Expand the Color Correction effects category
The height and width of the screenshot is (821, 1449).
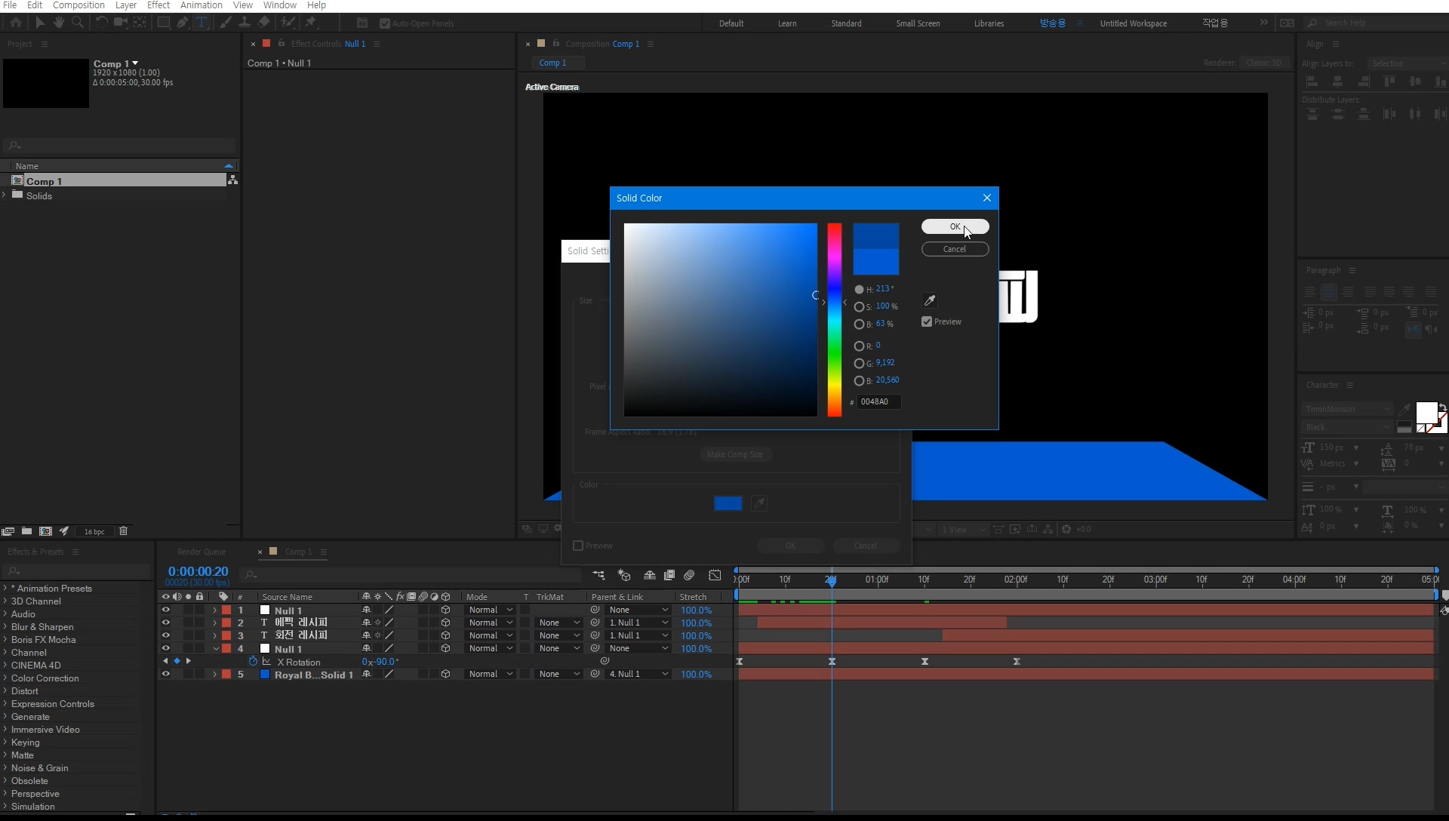pyautogui.click(x=5, y=678)
